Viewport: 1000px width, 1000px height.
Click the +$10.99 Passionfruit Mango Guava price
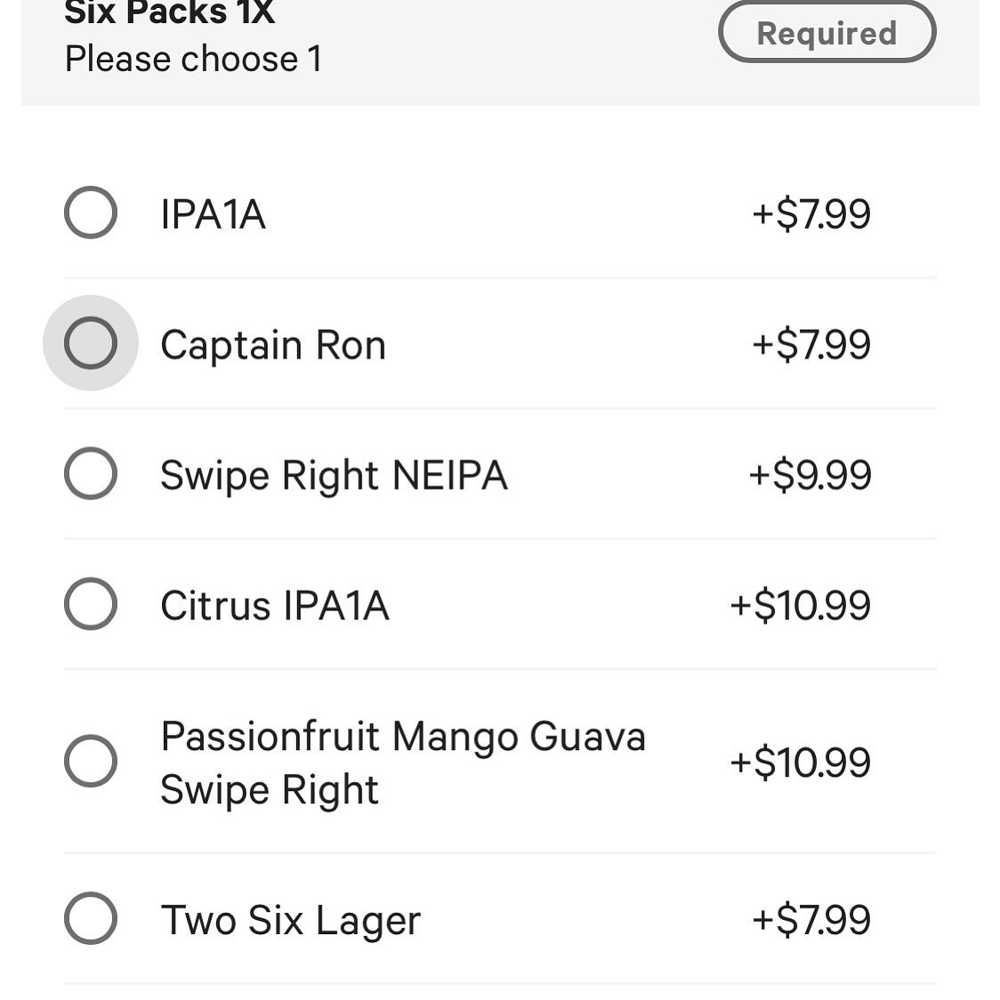click(800, 762)
